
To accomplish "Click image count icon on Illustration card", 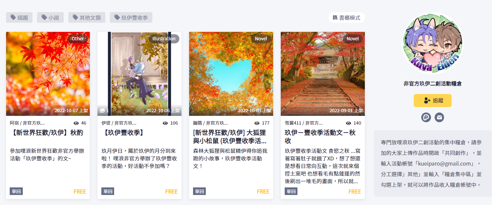I will [x=102, y=111].
